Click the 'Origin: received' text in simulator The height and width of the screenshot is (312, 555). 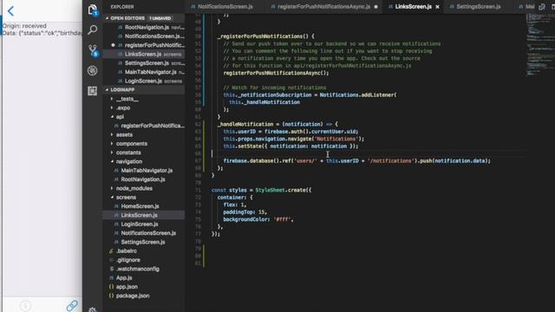point(24,26)
